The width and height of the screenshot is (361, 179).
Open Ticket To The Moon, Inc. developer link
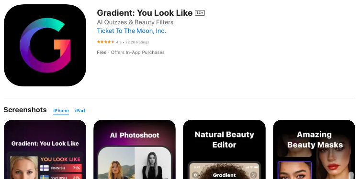pos(132,31)
